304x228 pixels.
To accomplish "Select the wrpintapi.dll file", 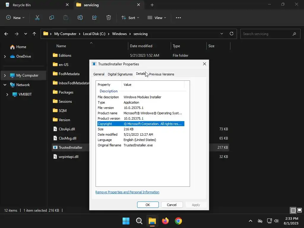I will 69,157.
